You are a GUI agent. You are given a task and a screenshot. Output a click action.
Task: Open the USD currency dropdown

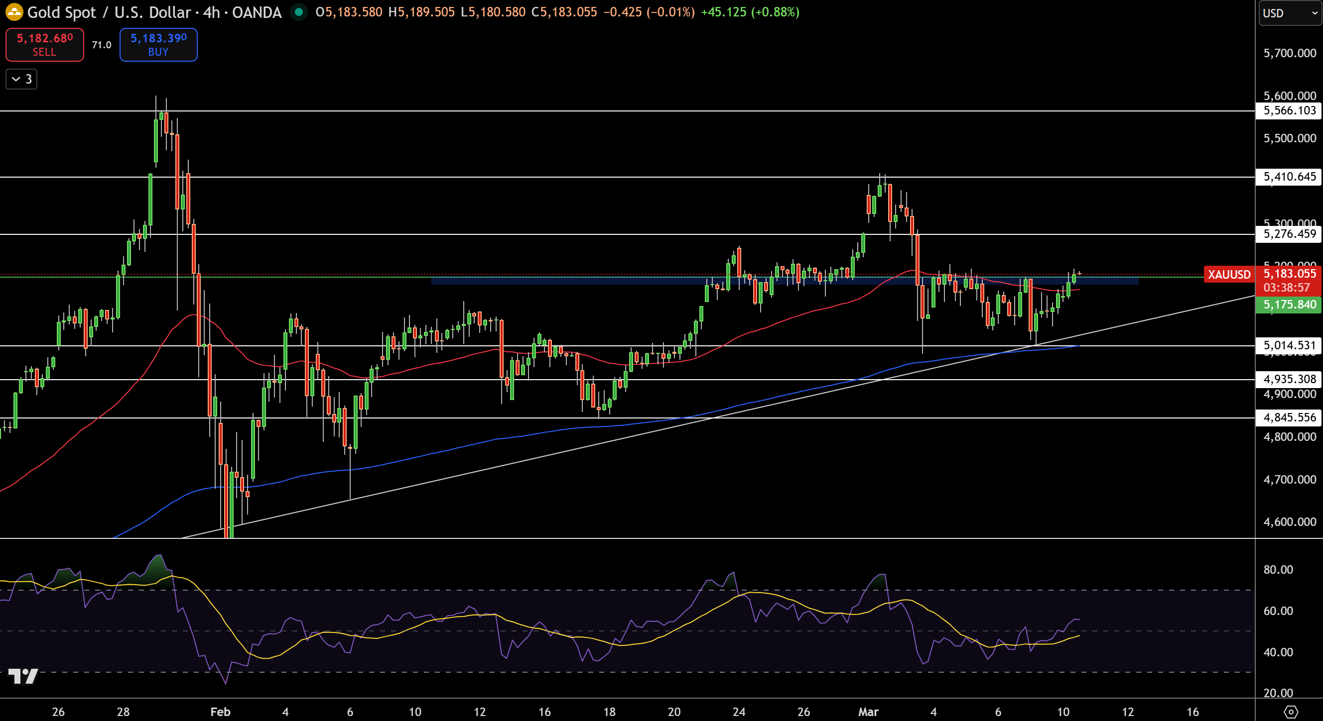pos(1290,13)
